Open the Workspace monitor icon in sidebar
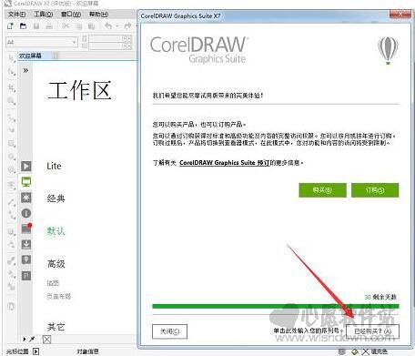Screen dimensions: 415x356 (26, 182)
